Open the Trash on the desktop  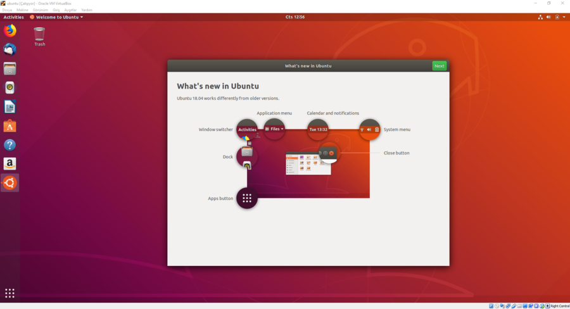point(39,35)
